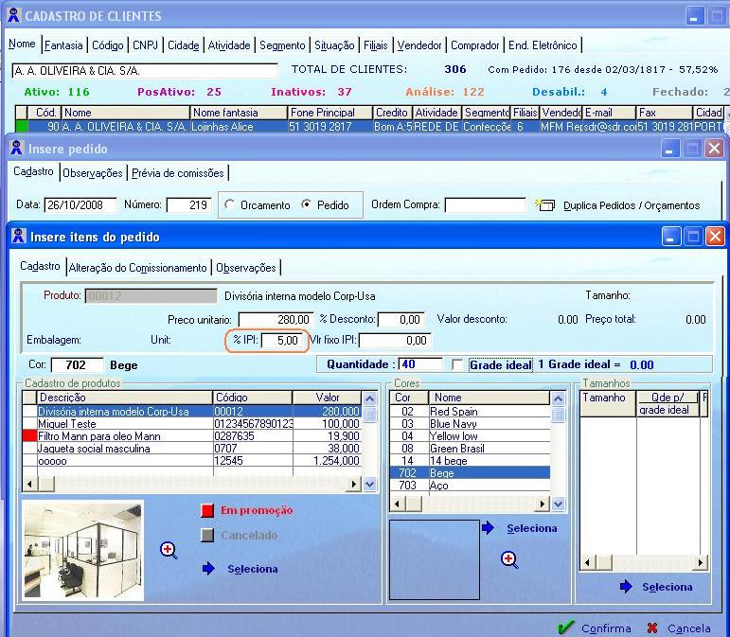Click Descrição column header in products
The image size is (730, 637).
(124, 398)
